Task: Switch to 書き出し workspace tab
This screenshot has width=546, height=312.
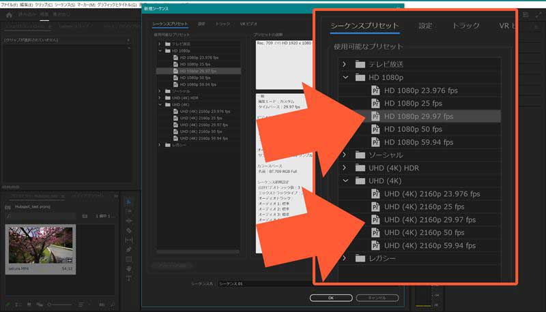Action: [x=61, y=14]
